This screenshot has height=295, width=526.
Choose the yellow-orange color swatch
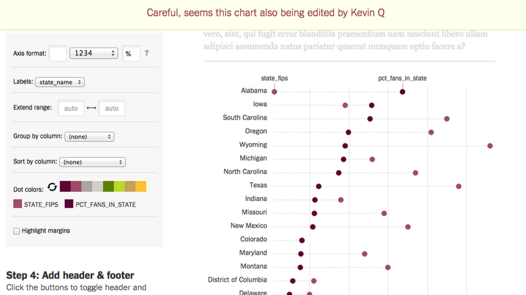coord(141,186)
